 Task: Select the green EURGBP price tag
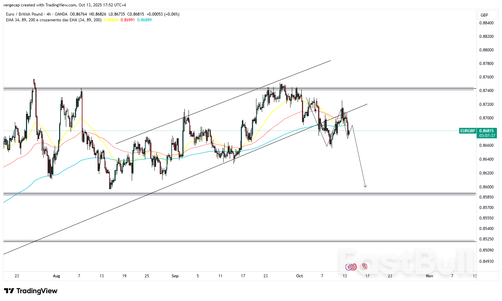[468, 131]
